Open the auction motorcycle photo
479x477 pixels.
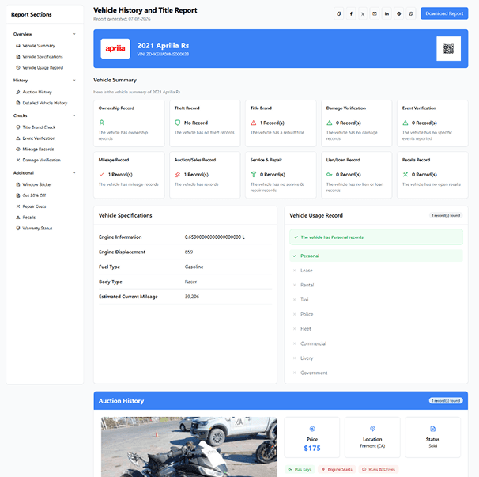[x=189, y=447]
